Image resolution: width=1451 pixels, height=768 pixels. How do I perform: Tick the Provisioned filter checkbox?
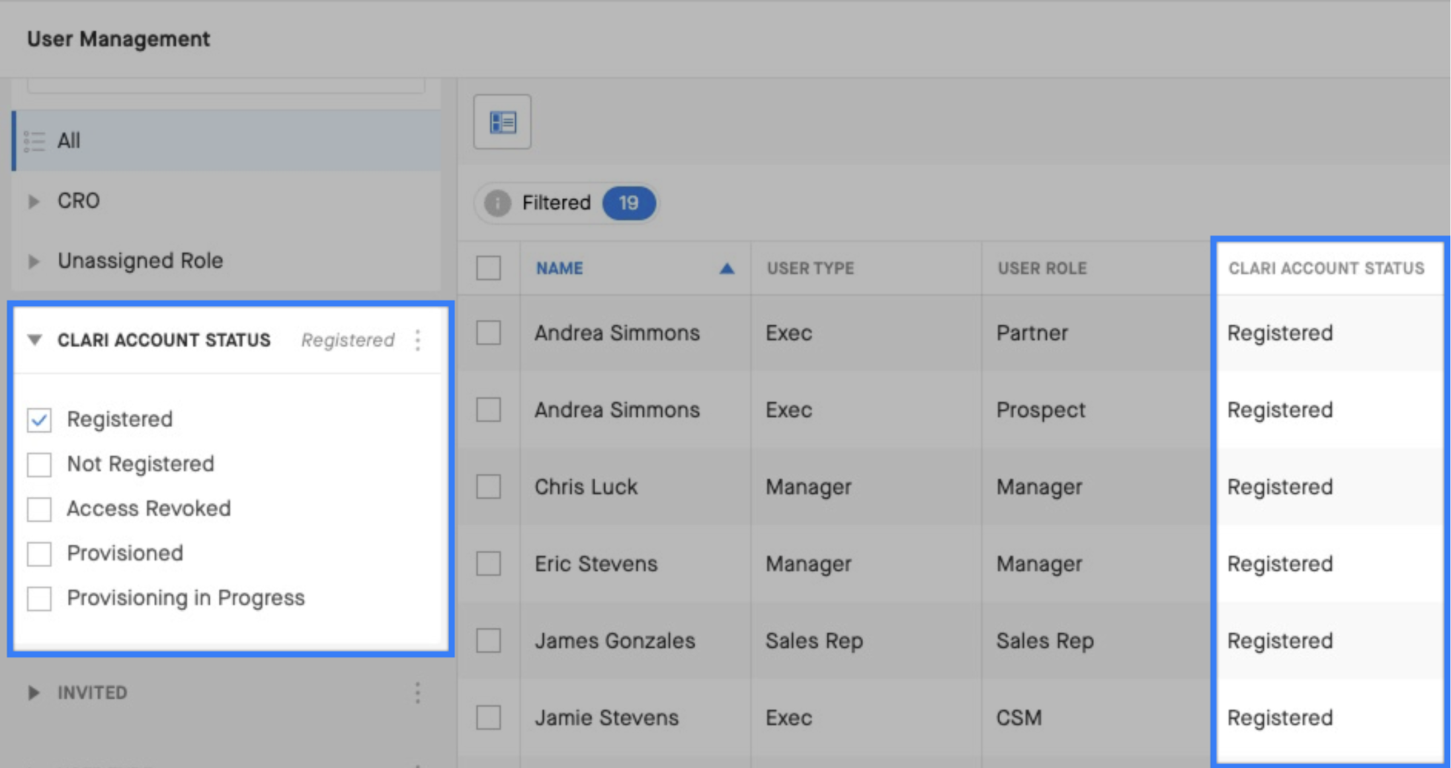[39, 554]
